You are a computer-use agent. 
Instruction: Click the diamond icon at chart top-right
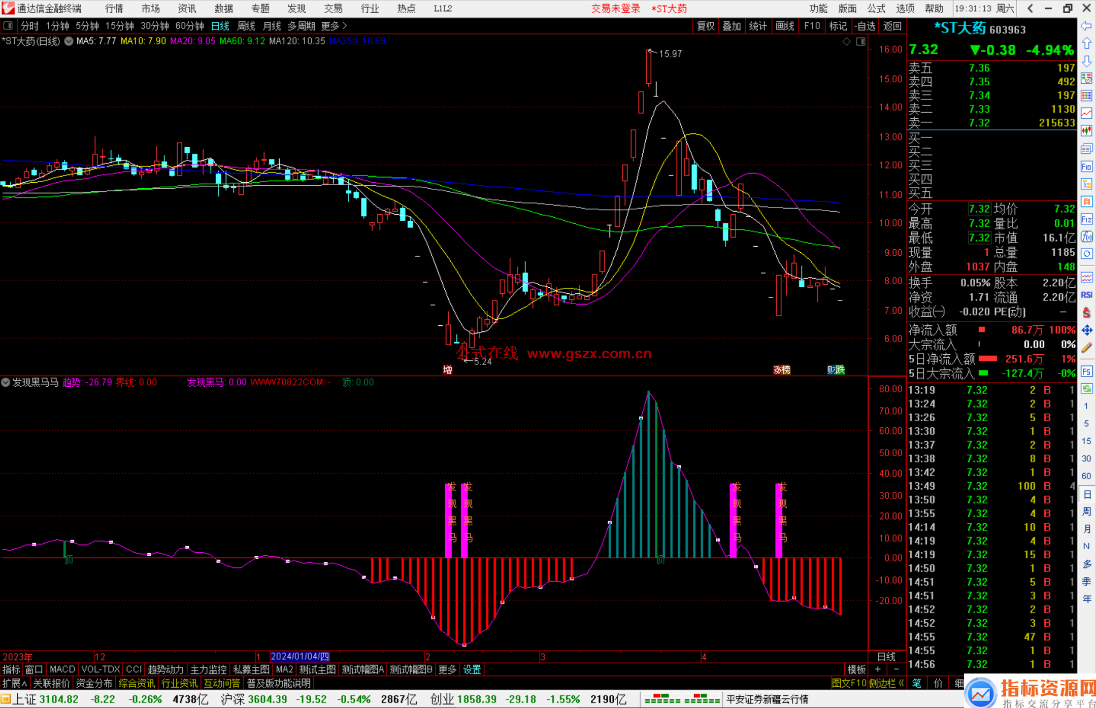coord(846,42)
